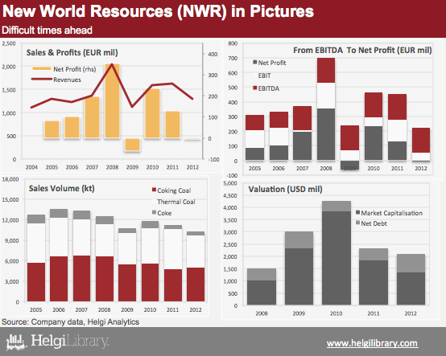This screenshot has height=356, width=446.
Task: Click the 2012 bar in Valuation chart
Action: pos(411,280)
